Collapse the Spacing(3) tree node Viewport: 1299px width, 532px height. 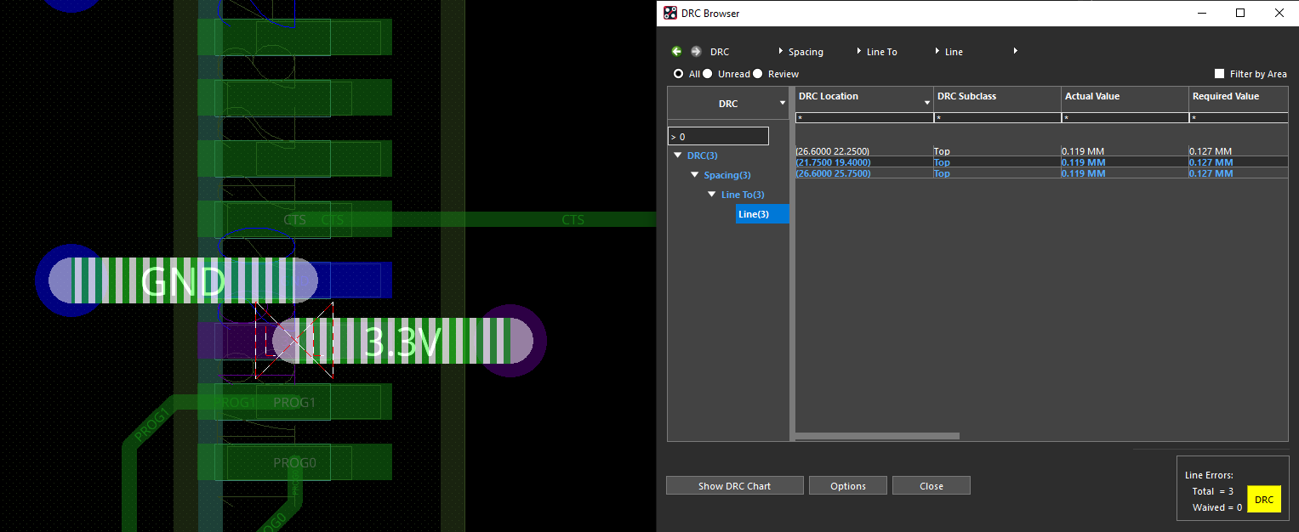695,174
